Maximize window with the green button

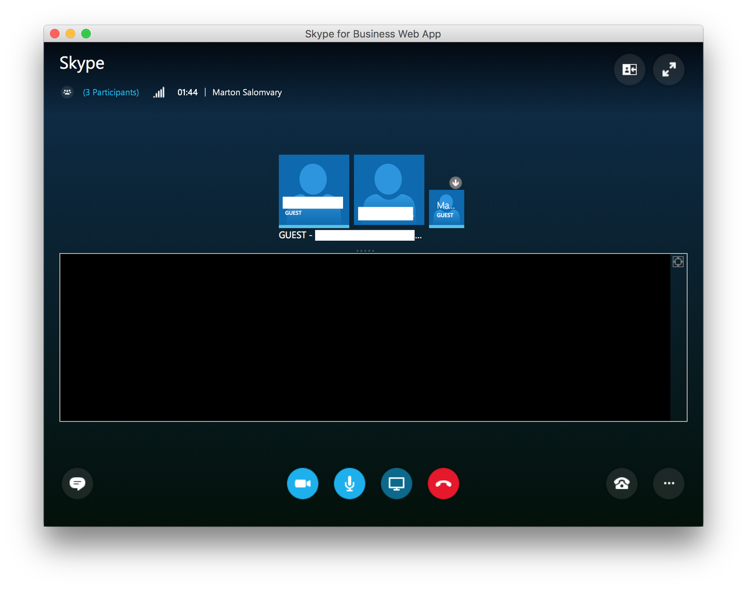pyautogui.click(x=86, y=34)
